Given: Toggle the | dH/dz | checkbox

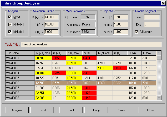Looking at the screenshot, I should (10, 32).
